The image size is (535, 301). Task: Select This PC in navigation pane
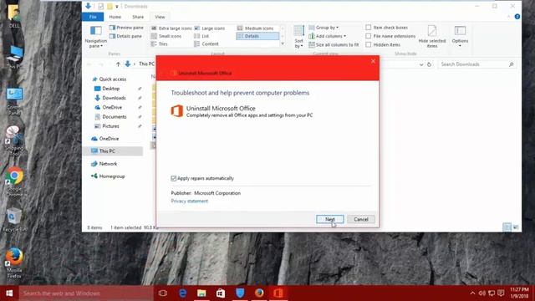click(x=113, y=150)
